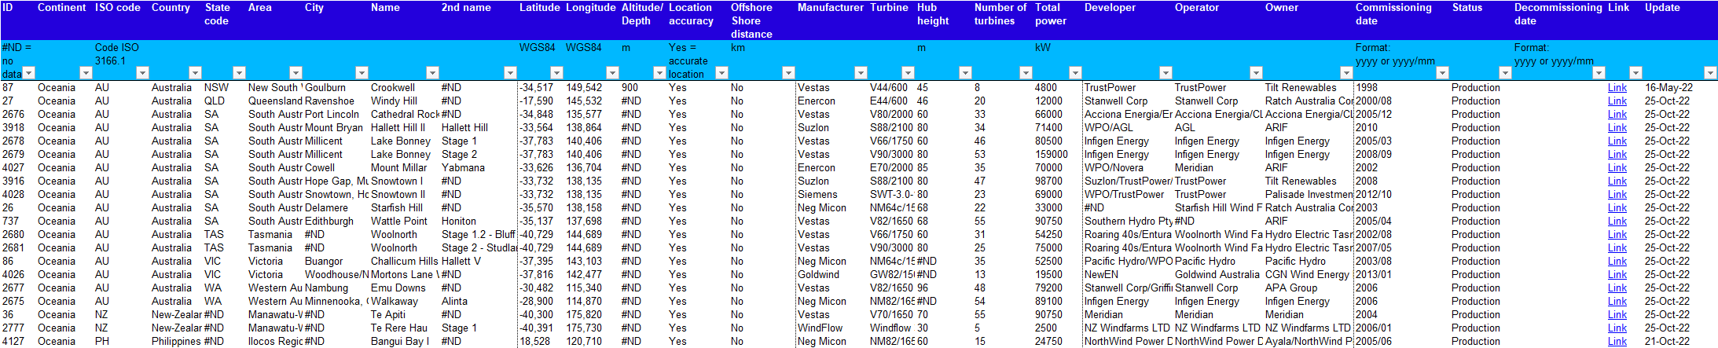Open the Link for Cathedral Rocks row
Viewport: 1718px width, 348px height.
tap(1617, 115)
